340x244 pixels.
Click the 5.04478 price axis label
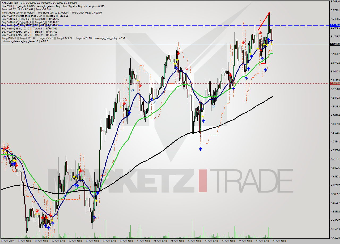coord(335,71)
